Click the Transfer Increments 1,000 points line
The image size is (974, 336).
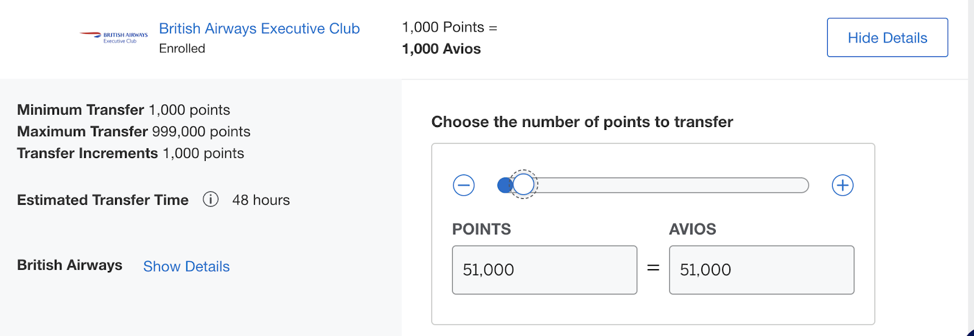coord(130,153)
